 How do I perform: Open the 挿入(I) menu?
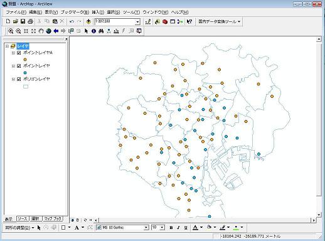pos(98,12)
